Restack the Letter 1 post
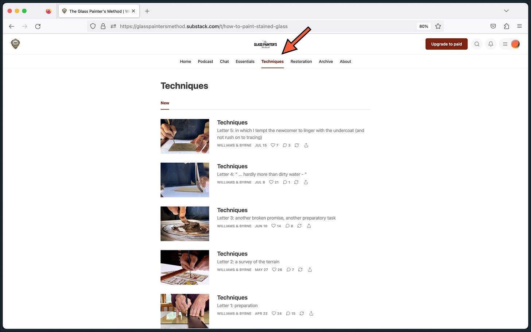This screenshot has width=531, height=332. tap(302, 313)
